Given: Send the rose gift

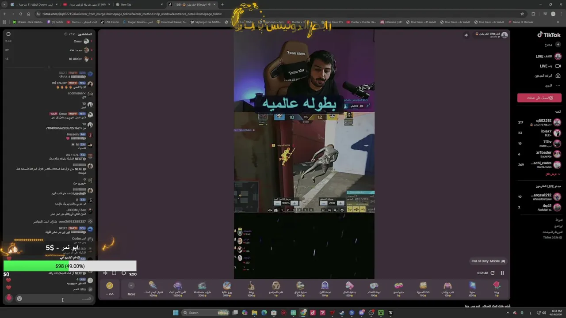Looking at the screenshot, I should (x=497, y=289).
